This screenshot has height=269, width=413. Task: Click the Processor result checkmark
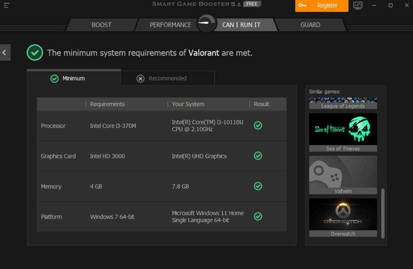pos(258,125)
